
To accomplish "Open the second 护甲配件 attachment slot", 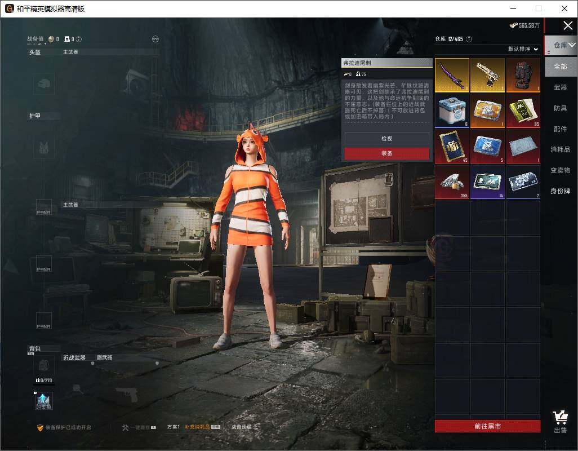I will click(44, 264).
